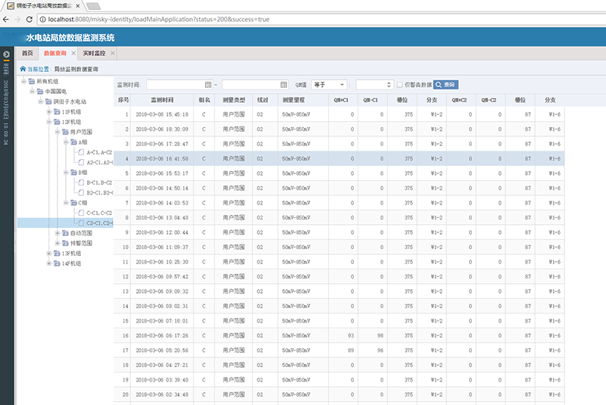Expand the 11F机组 tree node
The width and height of the screenshot is (606, 405).
click(x=48, y=111)
